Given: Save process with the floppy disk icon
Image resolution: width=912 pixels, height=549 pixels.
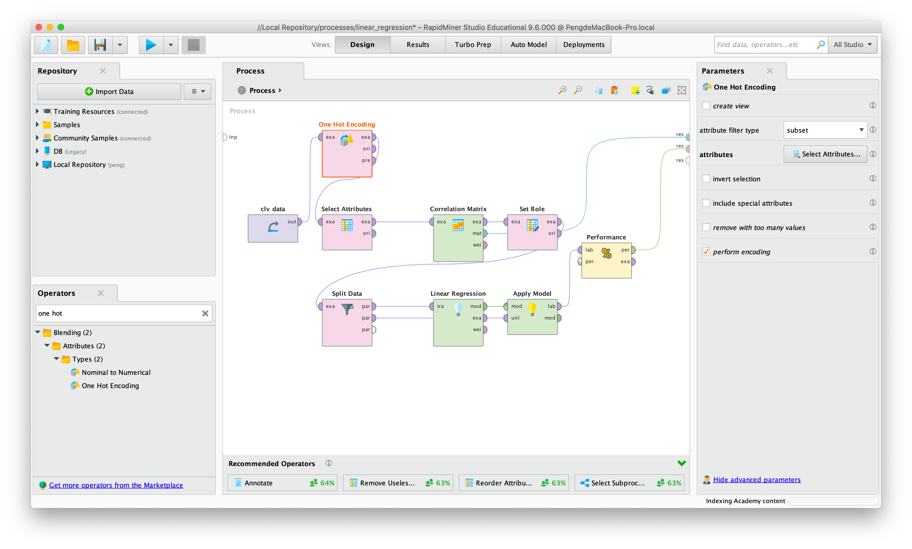Looking at the screenshot, I should [100, 45].
